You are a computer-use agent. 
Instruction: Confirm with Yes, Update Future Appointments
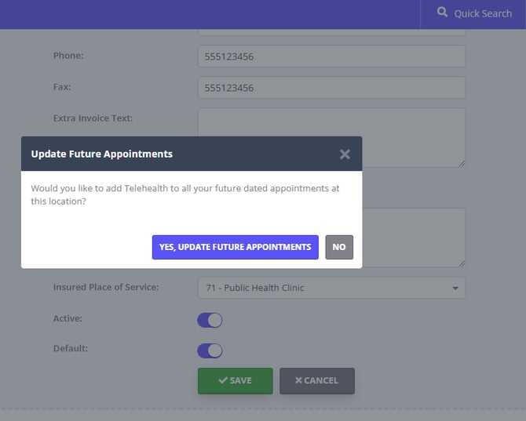(235, 247)
